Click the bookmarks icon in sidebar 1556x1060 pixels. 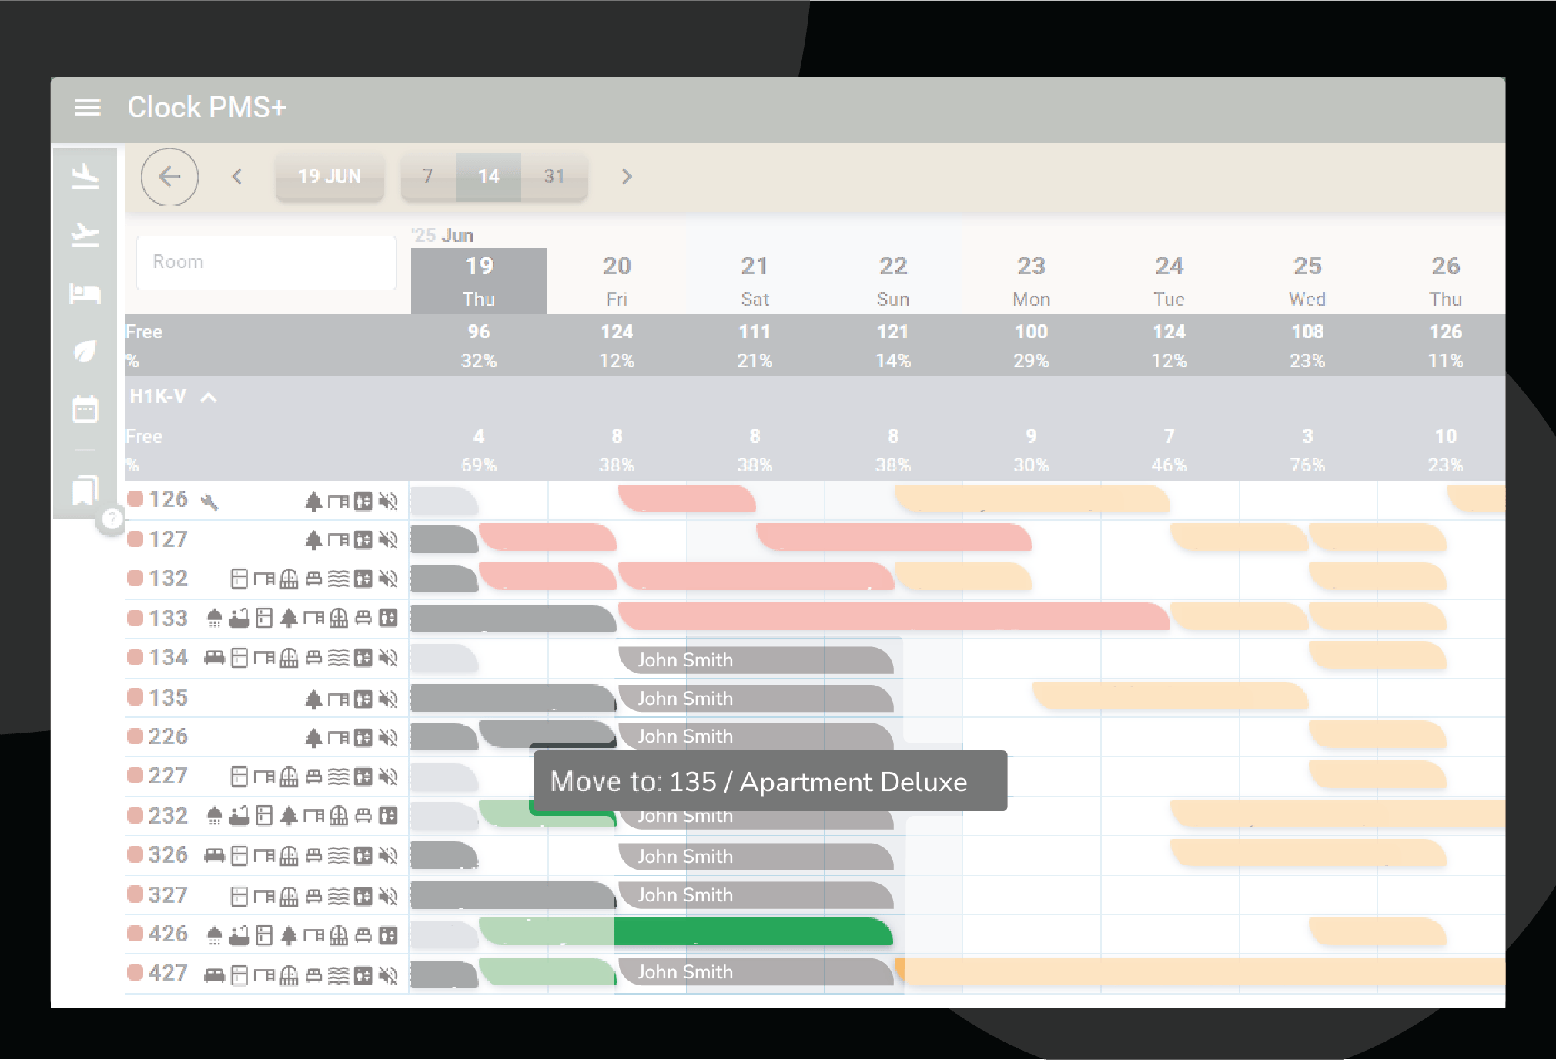85,490
